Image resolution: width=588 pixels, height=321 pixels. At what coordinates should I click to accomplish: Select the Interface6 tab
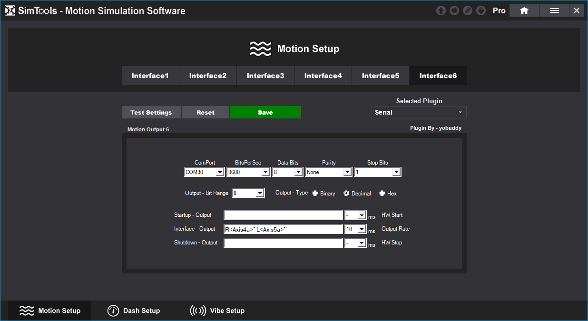(438, 76)
